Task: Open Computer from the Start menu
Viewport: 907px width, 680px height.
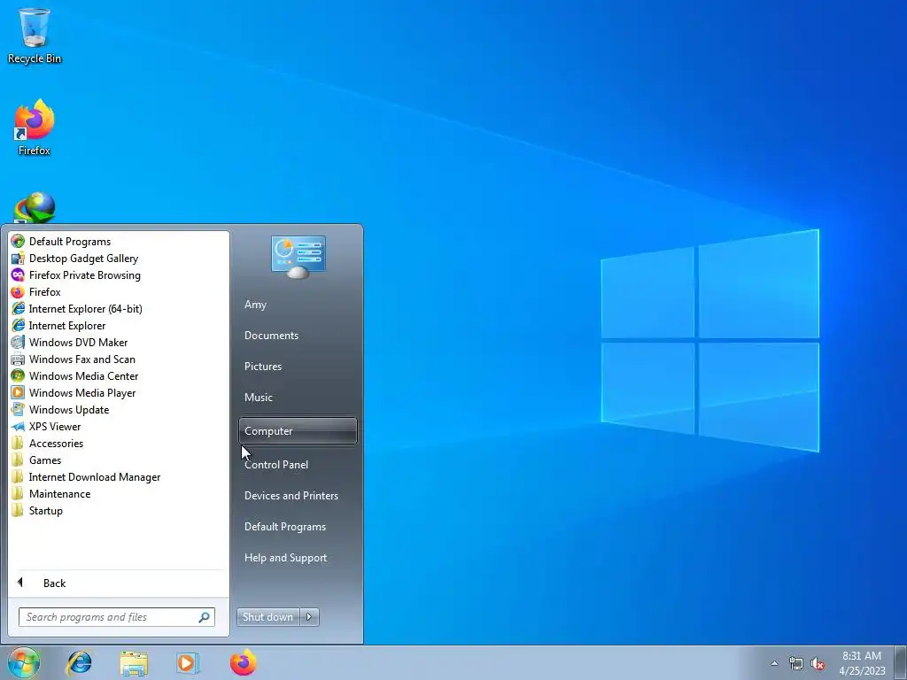Action: pos(298,431)
